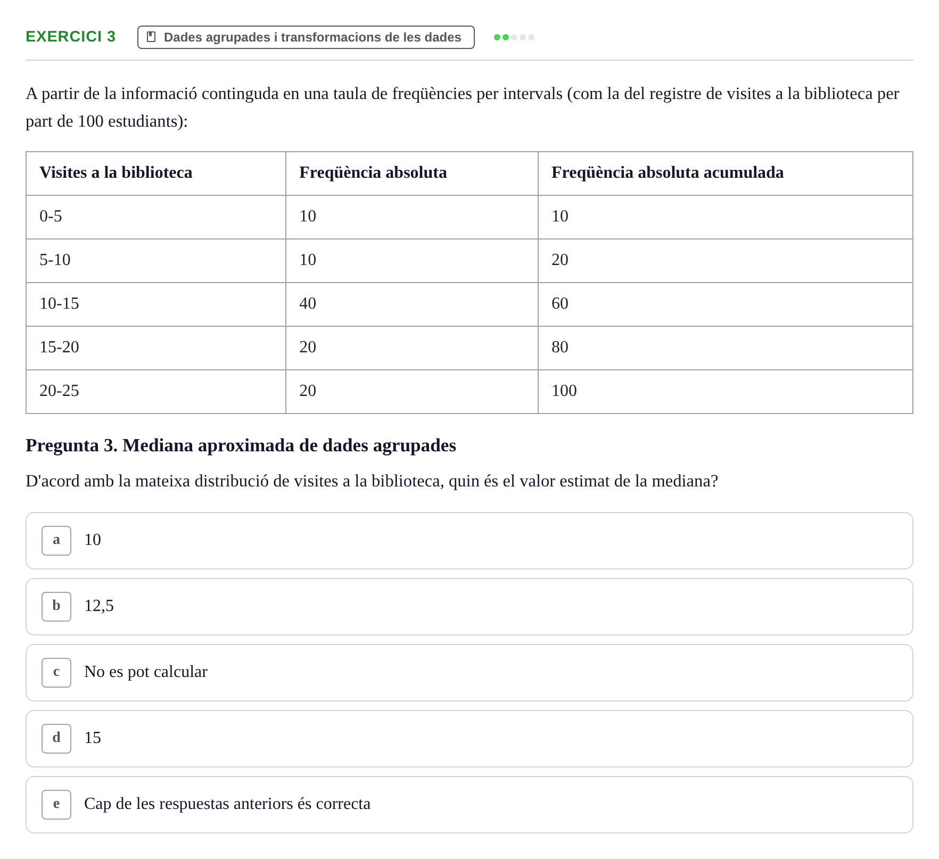Click the '15-20' interval cell

[156, 348]
